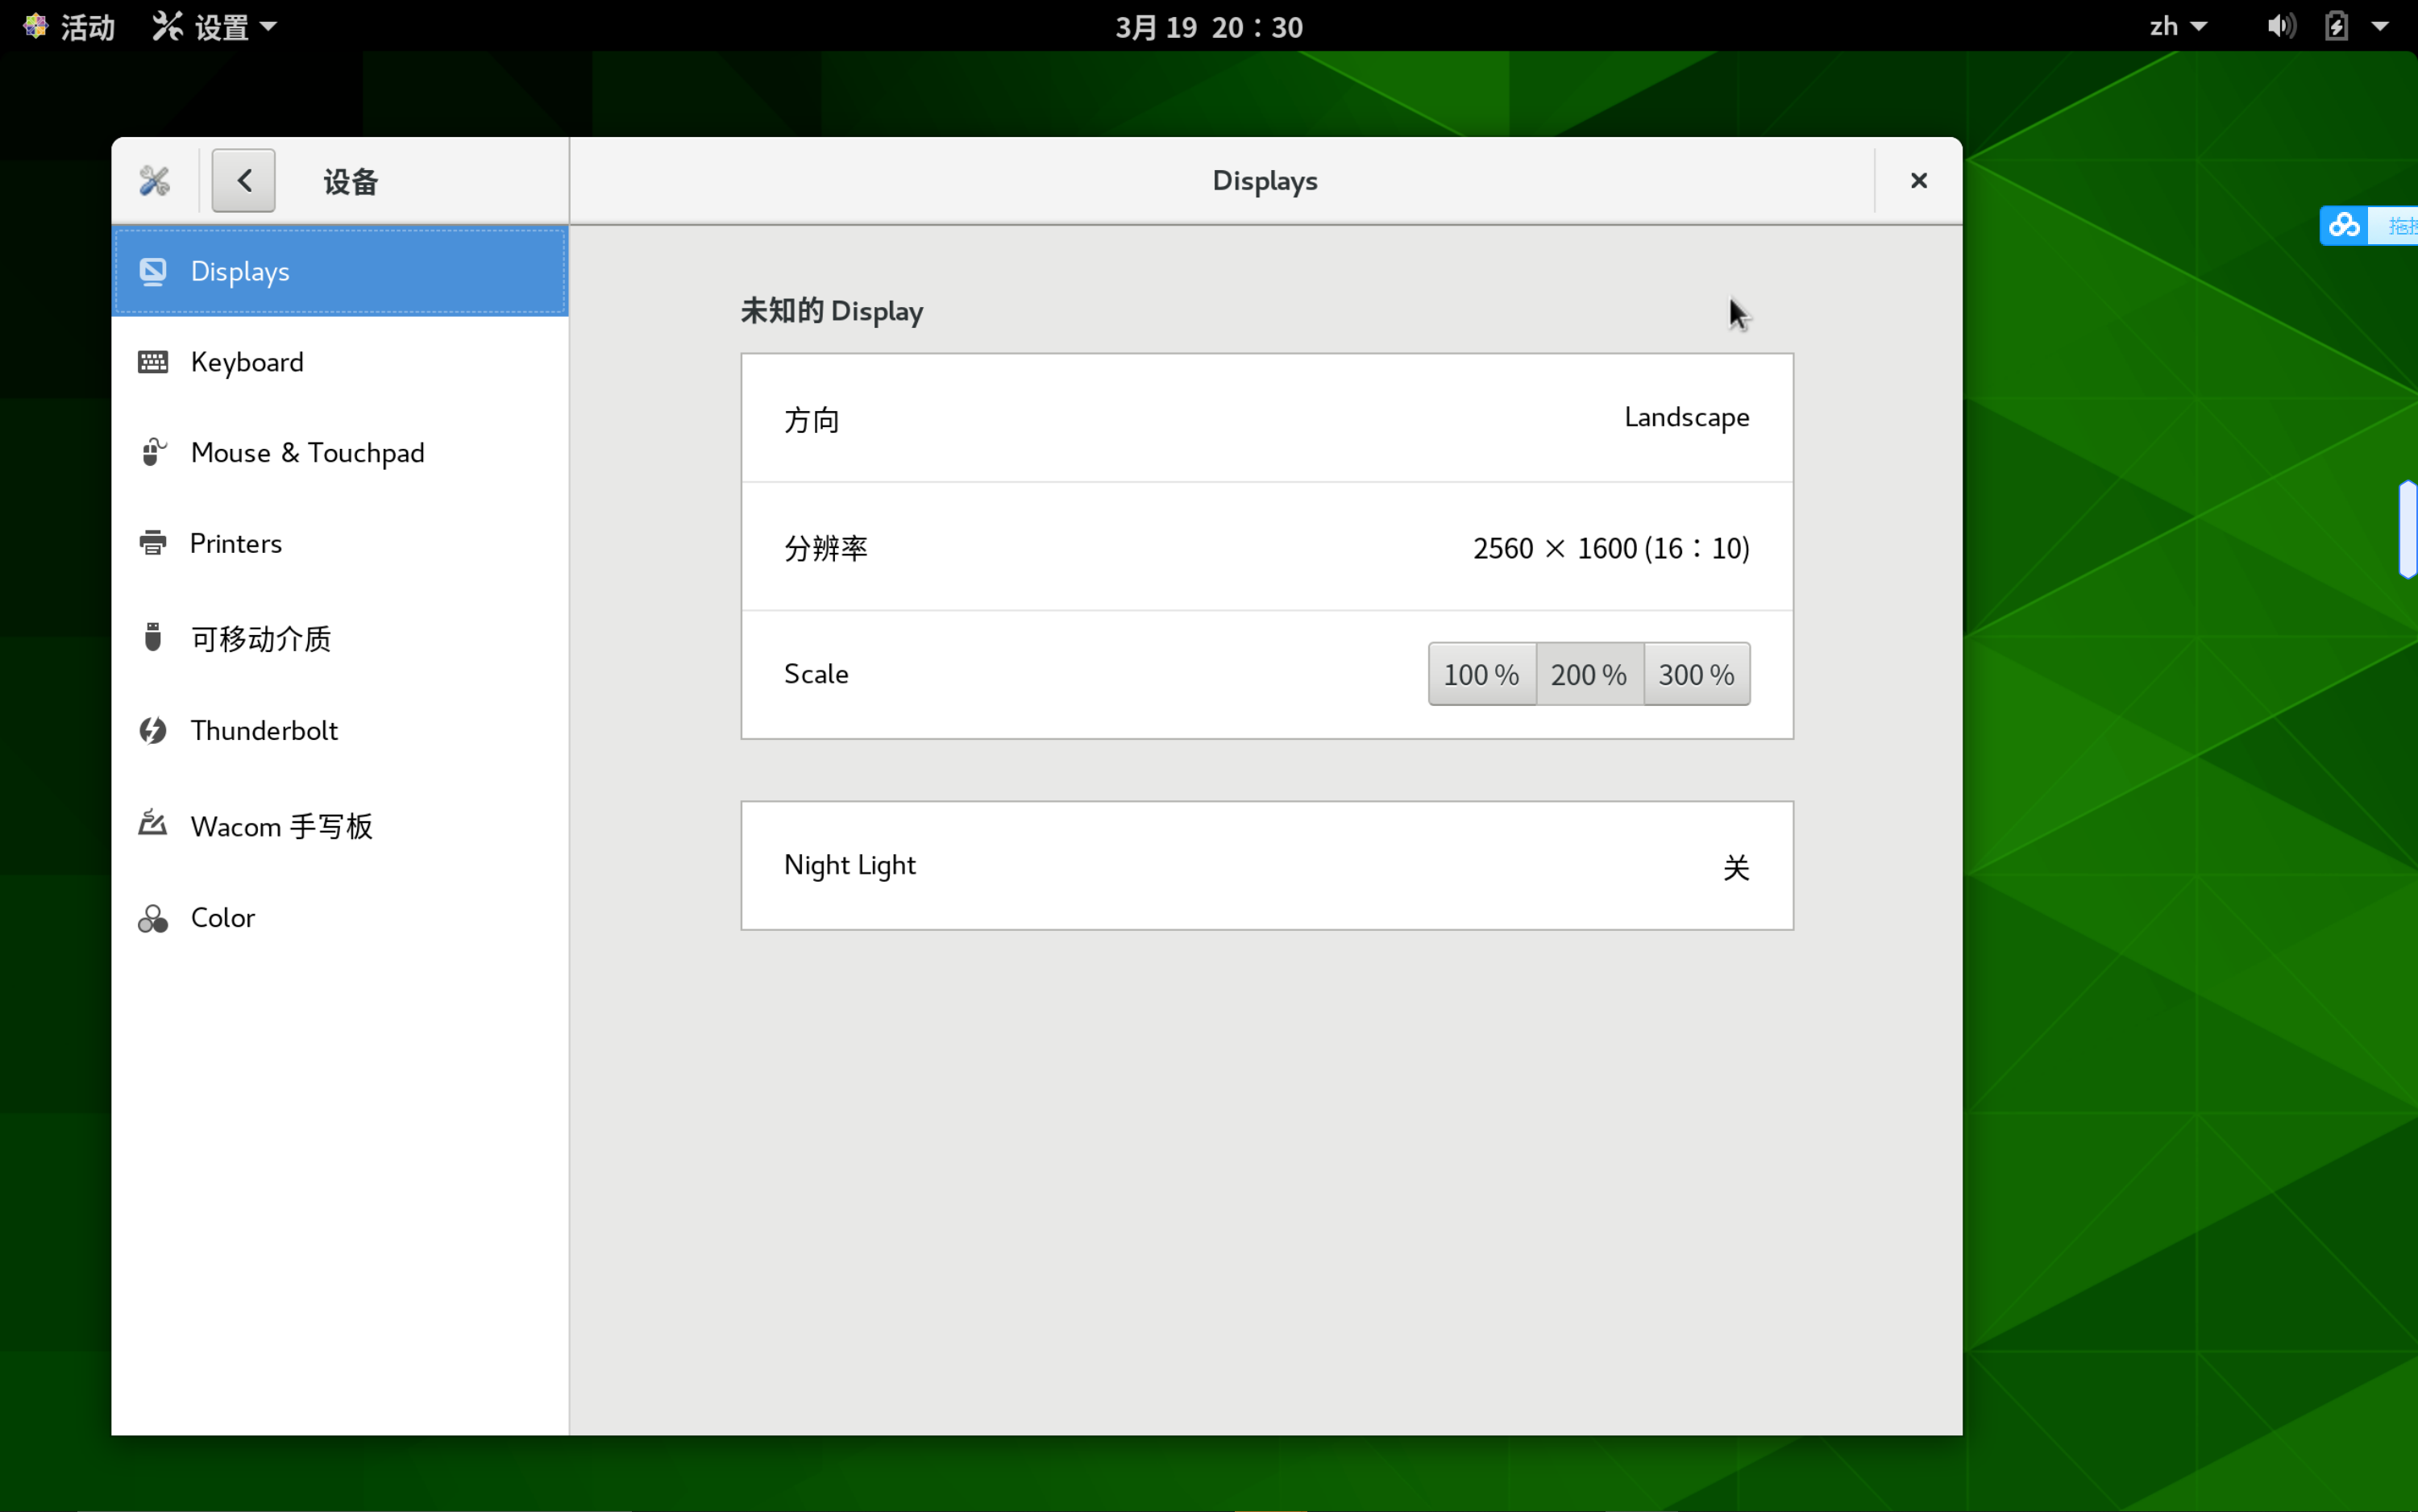Click the Wacom tablet icon

[153, 824]
